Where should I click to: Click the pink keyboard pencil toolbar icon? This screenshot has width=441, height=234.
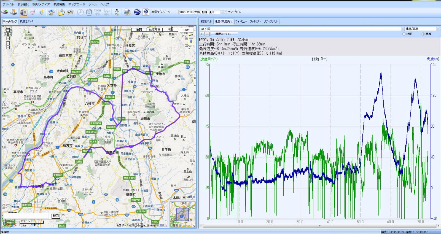(x=33, y=12)
